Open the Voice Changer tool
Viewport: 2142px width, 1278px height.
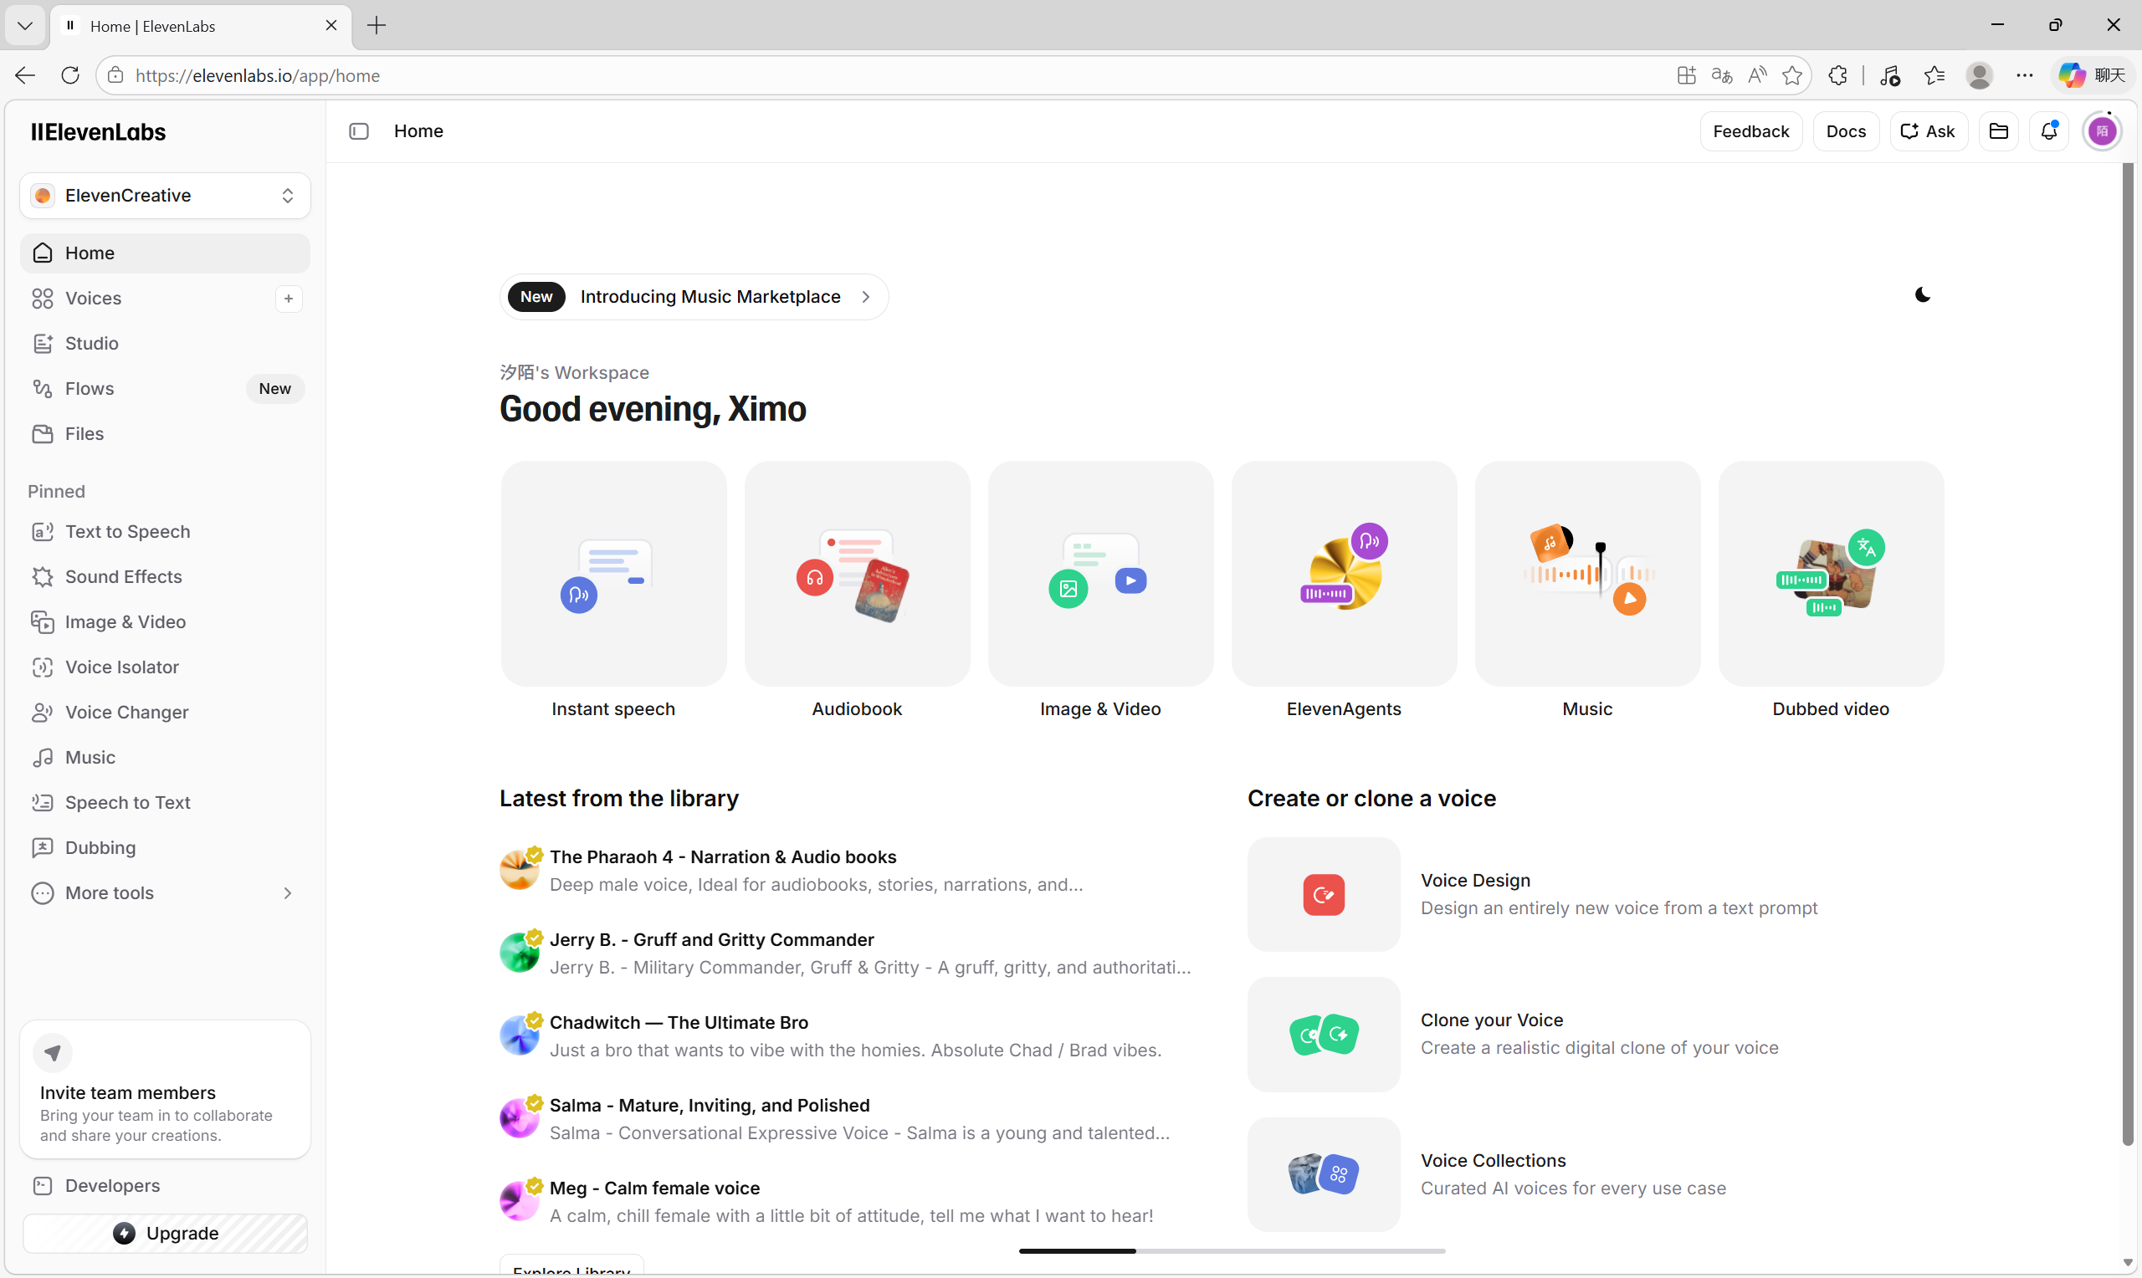tap(165, 713)
